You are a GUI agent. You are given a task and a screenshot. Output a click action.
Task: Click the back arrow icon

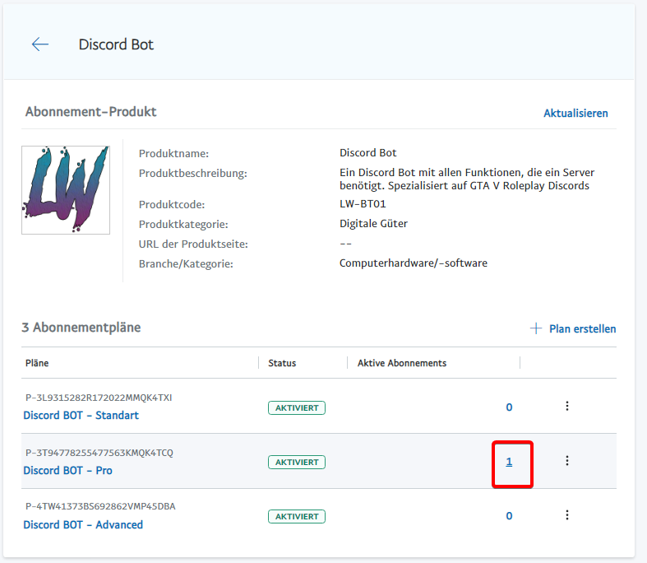(x=40, y=44)
